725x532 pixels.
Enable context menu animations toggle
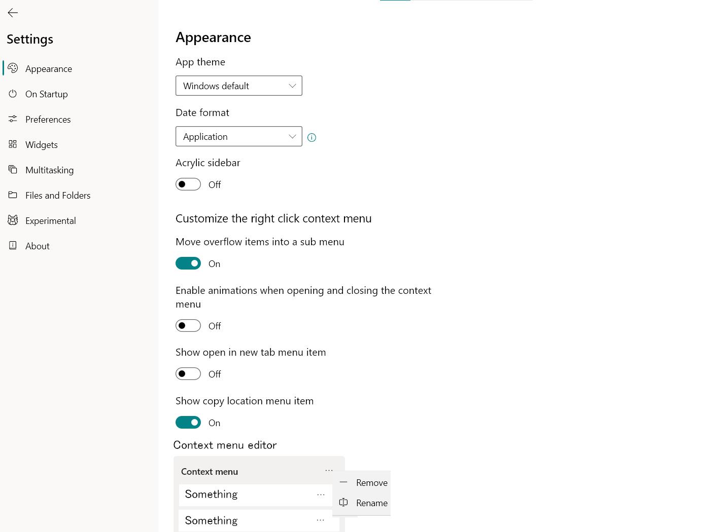(x=188, y=325)
